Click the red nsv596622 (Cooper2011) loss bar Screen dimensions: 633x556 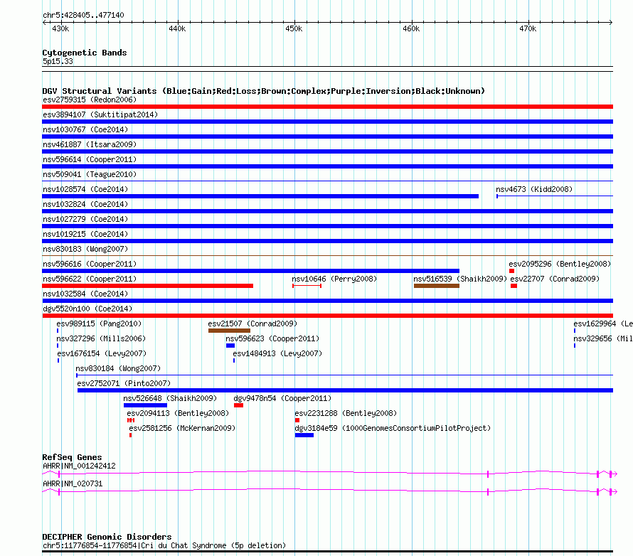click(147, 286)
